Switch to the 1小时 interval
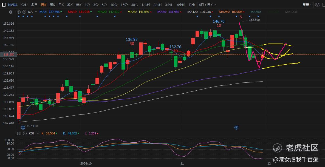The height and width of the screenshot is (167, 325). click(146, 5)
